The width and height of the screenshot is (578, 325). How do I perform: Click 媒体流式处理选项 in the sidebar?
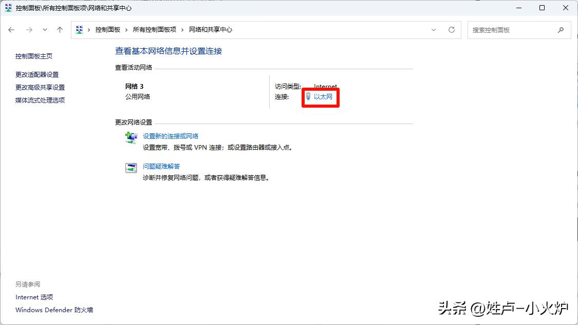41,100
